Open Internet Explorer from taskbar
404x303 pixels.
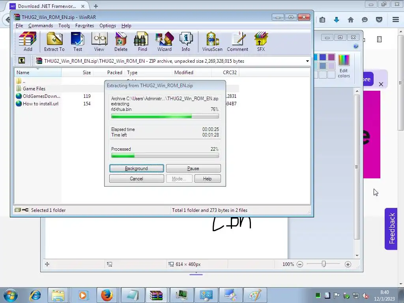(35, 295)
